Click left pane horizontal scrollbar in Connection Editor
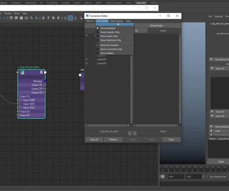The width and height of the screenshot is (229, 191). pos(107,125)
